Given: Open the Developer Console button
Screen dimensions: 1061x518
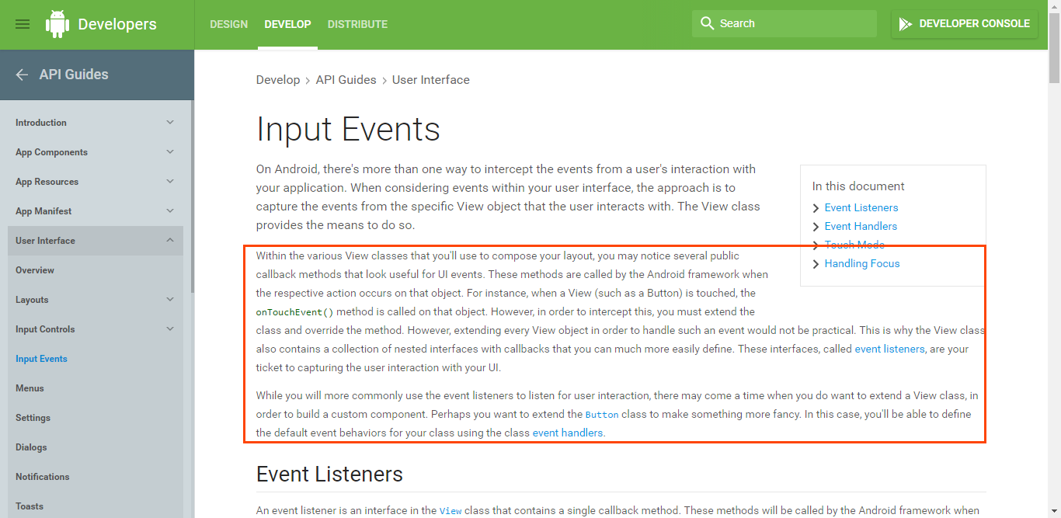Looking at the screenshot, I should 965,24.
